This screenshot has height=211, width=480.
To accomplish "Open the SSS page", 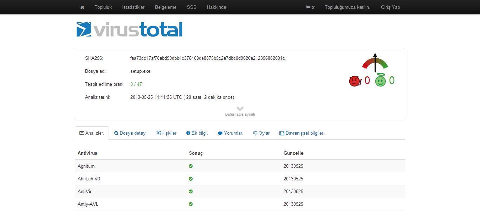I will coord(192,7).
